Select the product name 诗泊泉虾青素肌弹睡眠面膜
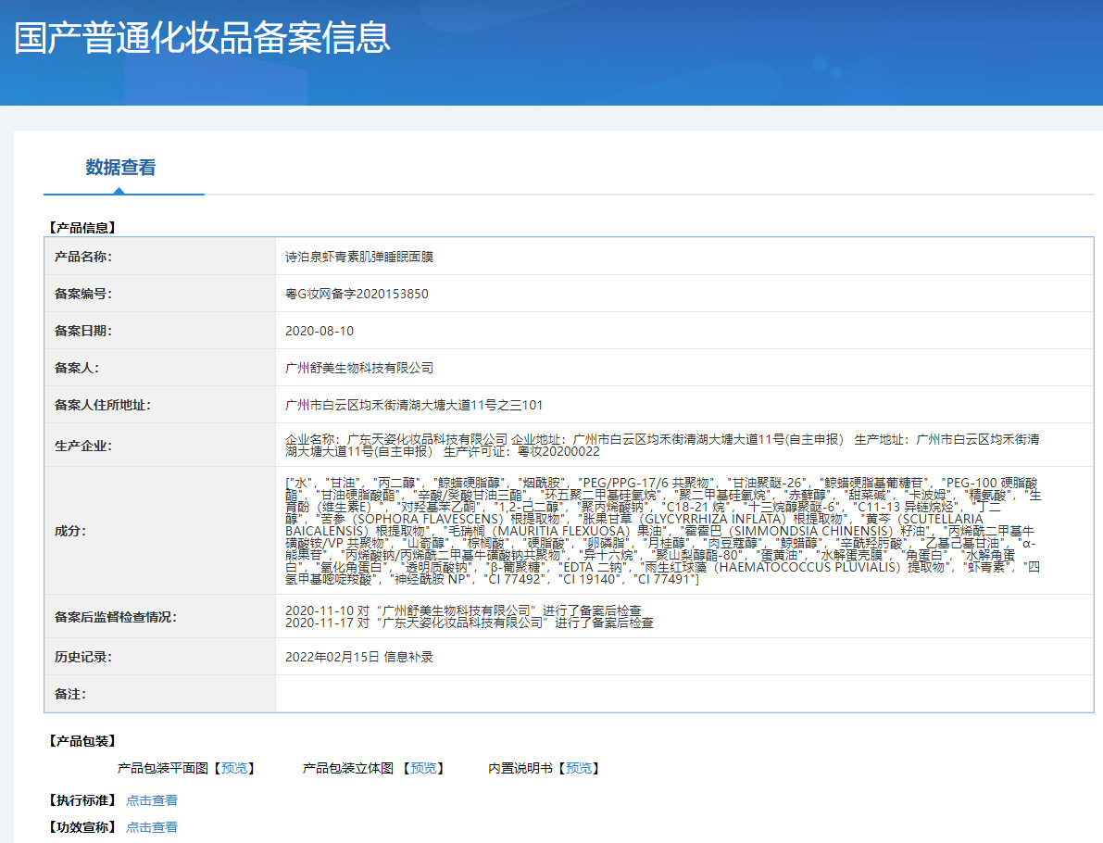This screenshot has width=1103, height=843. pos(359,257)
